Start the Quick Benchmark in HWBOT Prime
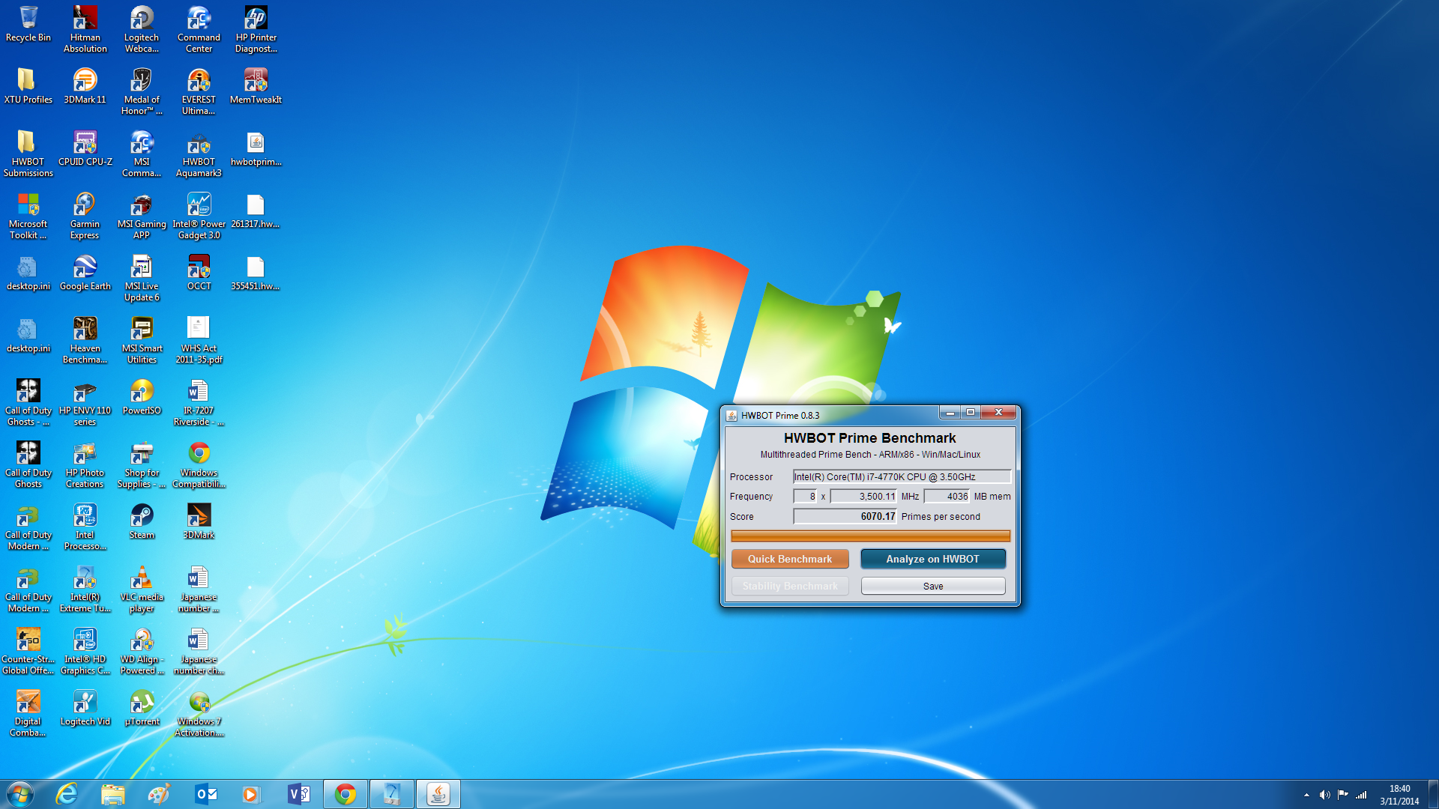 [x=790, y=559]
